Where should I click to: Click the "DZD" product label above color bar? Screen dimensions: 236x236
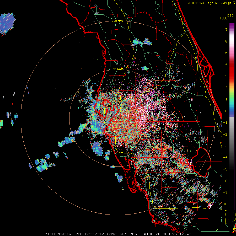[x=230, y=16]
